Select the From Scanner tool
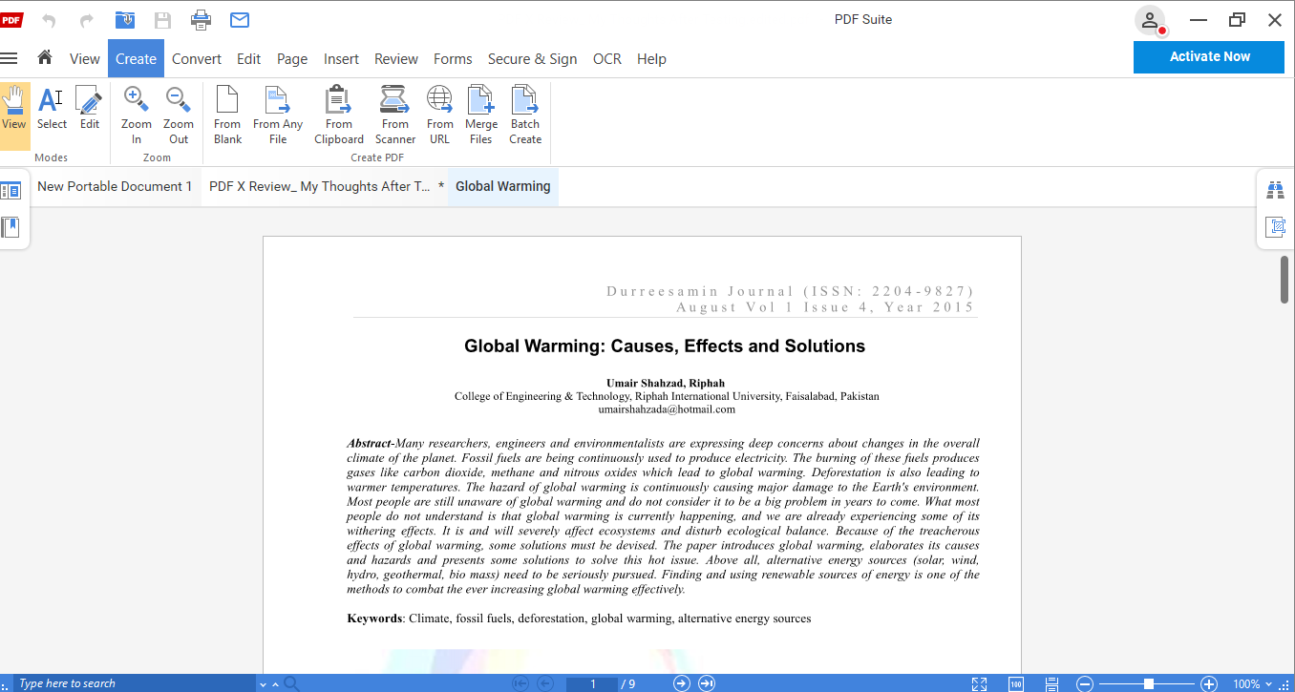1295x692 pixels. point(394,113)
